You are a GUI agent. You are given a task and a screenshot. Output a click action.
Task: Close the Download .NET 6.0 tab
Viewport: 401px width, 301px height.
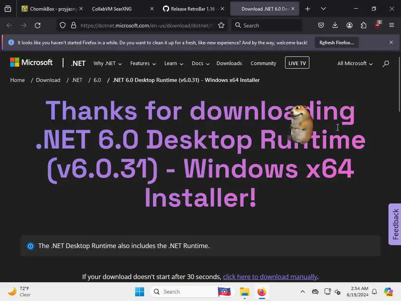[x=293, y=9]
